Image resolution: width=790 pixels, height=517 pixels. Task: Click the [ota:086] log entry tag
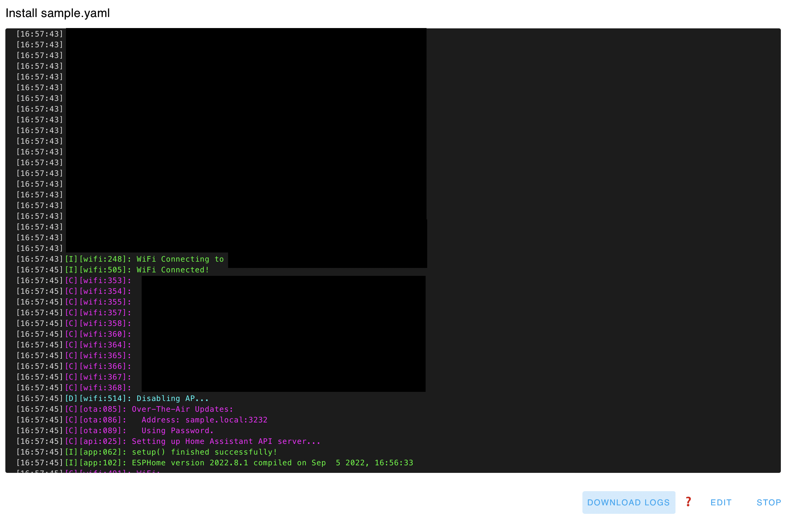[x=101, y=420]
